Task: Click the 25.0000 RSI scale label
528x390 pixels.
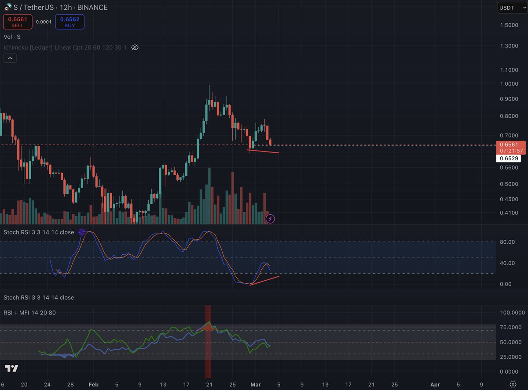Action: pyautogui.click(x=510, y=357)
